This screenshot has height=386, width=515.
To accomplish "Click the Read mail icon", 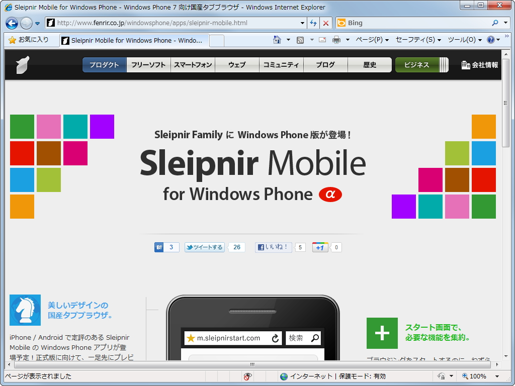I will pyautogui.click(x=322, y=40).
